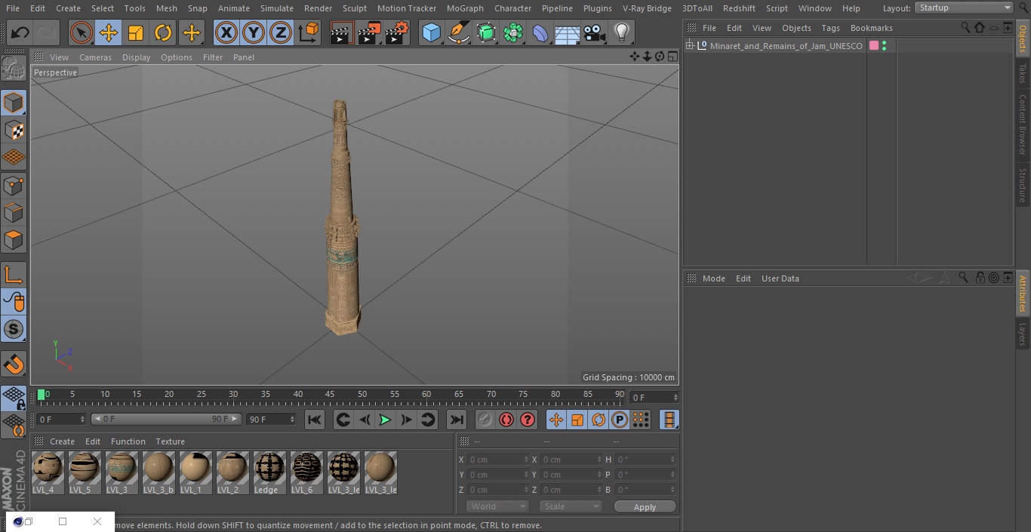Toggle parameter keyframe recording P
The width and height of the screenshot is (1031, 532).
620,420
